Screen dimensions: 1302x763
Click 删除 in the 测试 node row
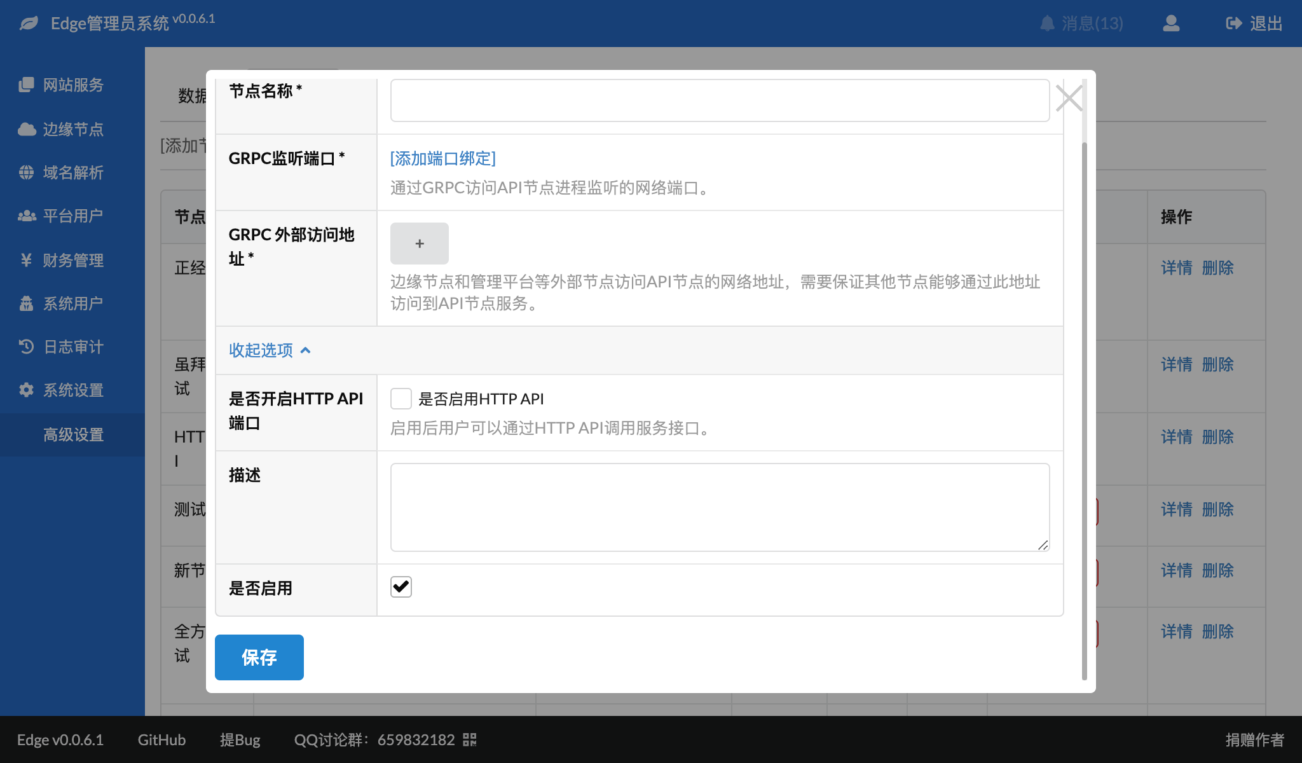tap(1217, 509)
